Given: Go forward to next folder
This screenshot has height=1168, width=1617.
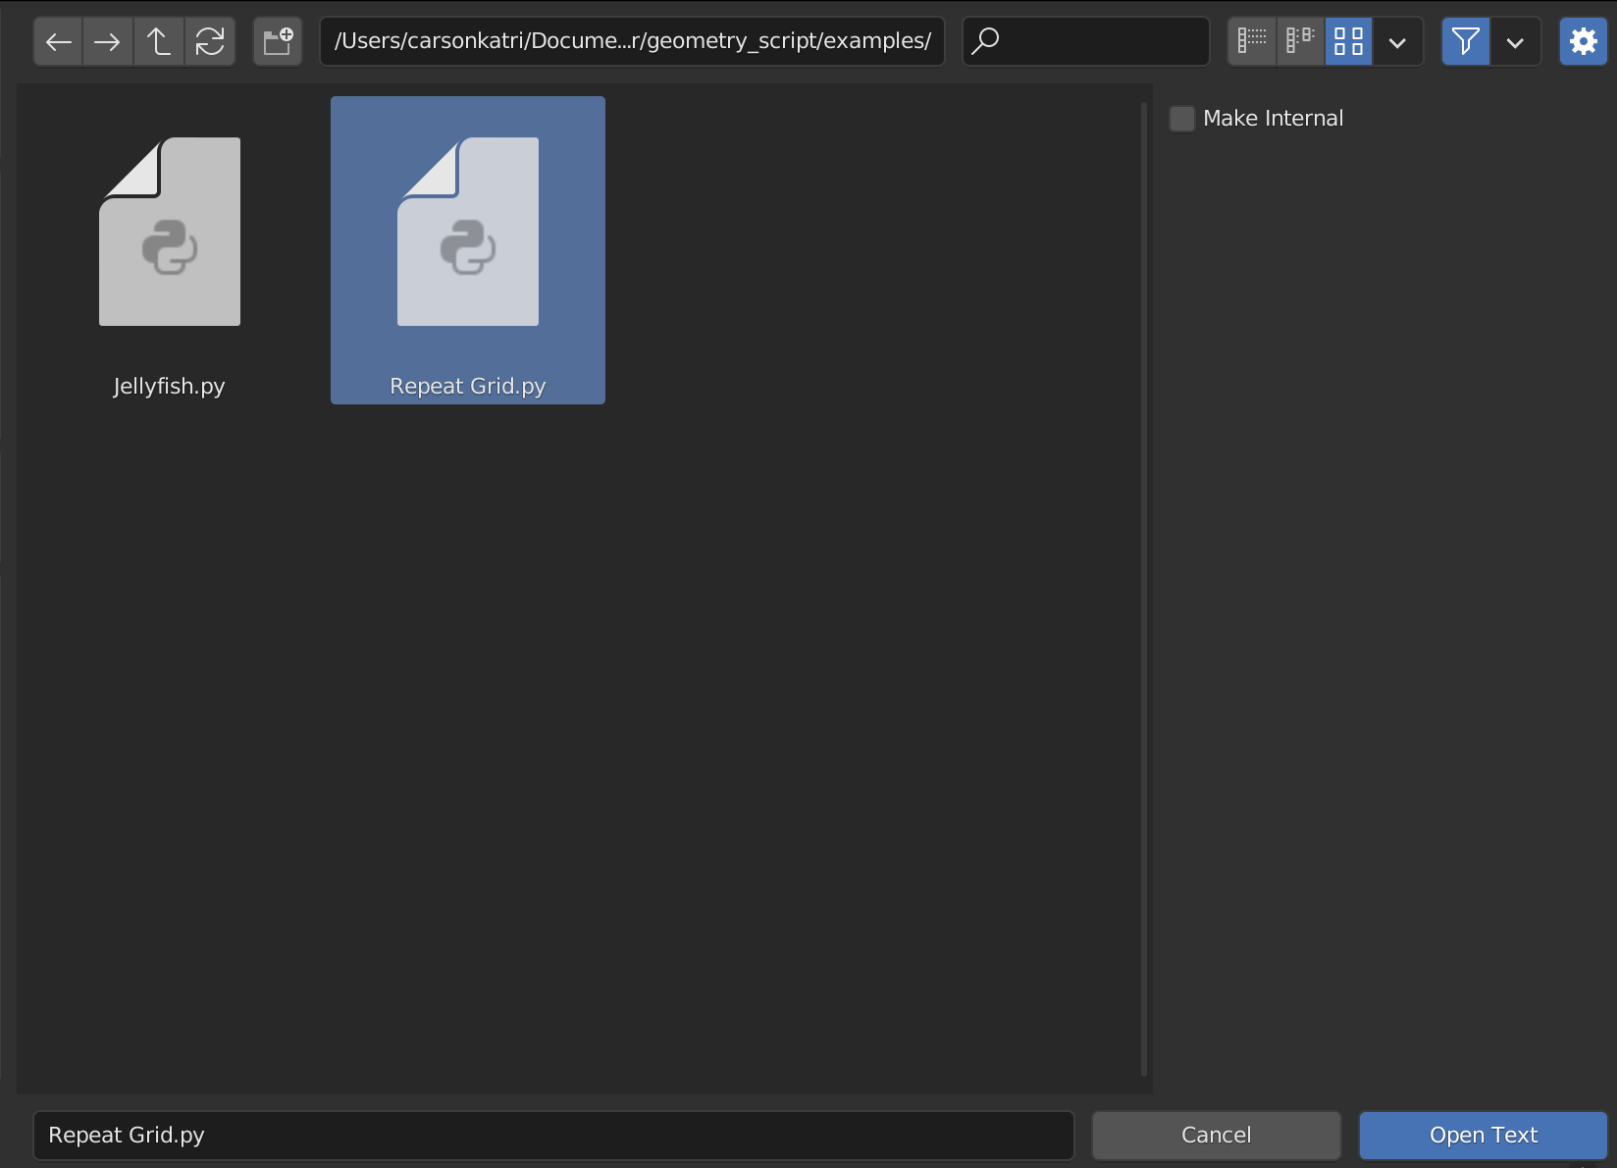Looking at the screenshot, I should [x=108, y=41].
